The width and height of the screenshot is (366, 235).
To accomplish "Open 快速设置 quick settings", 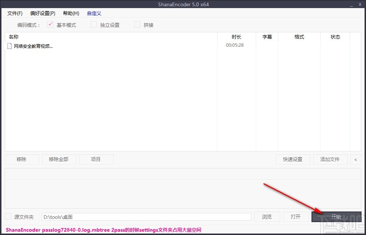I will point(293,159).
